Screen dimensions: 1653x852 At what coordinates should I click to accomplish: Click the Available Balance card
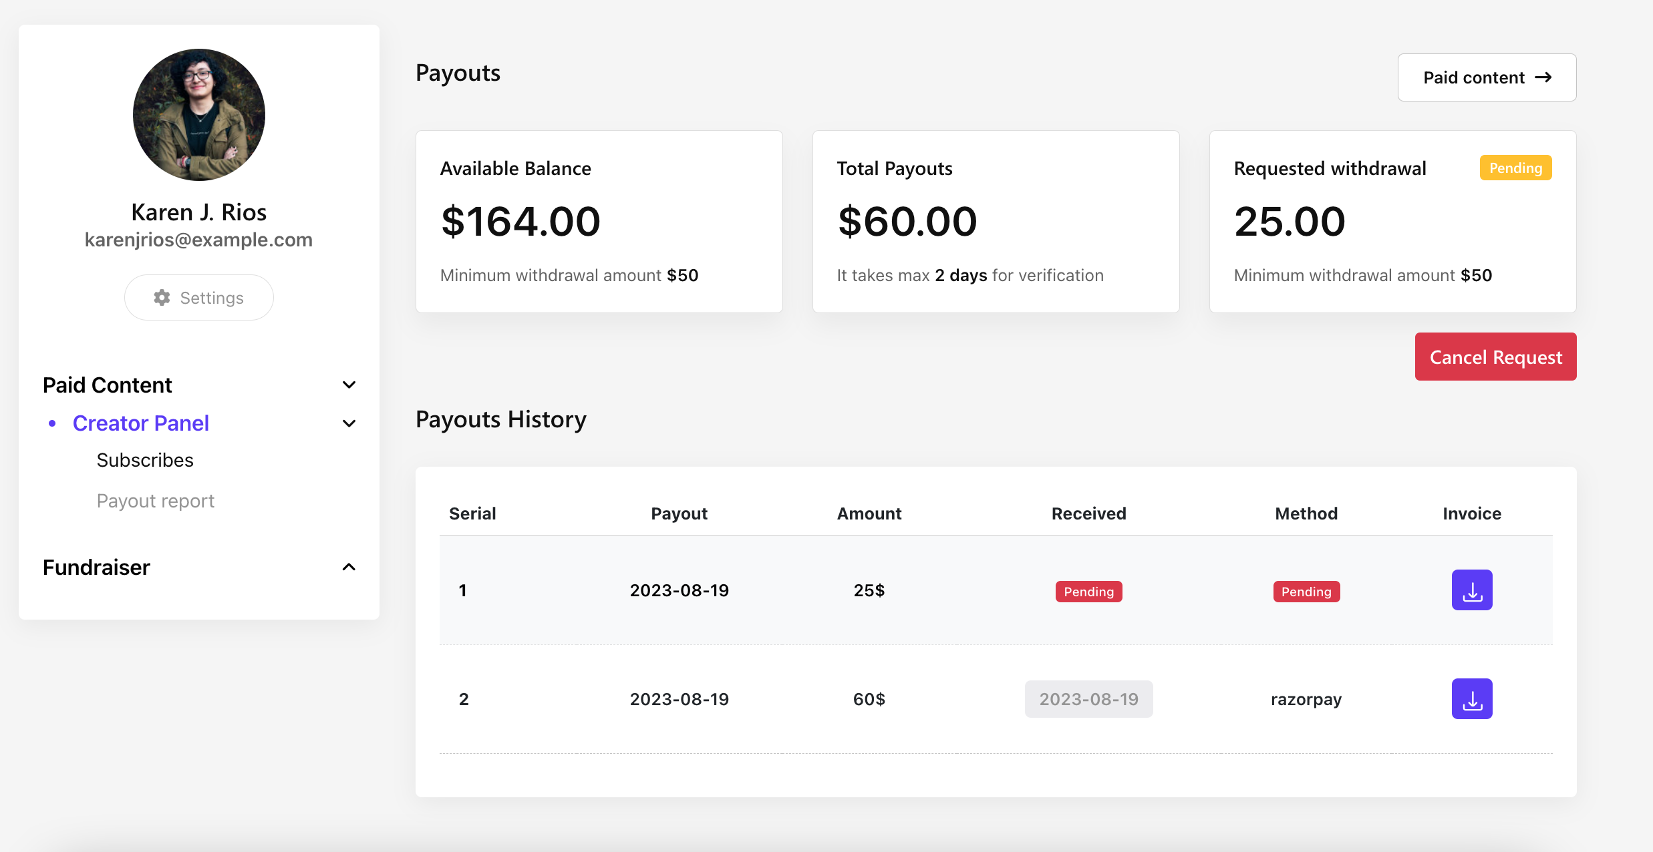pyautogui.click(x=599, y=222)
